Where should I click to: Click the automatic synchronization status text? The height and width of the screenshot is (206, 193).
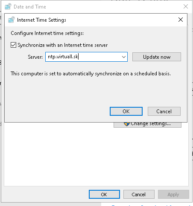(91, 74)
